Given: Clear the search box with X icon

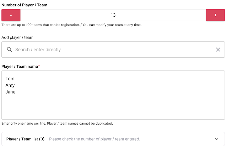Looking at the screenshot, I should point(218,50).
